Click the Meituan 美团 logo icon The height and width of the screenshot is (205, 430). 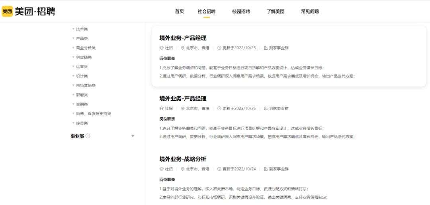pyautogui.click(x=7, y=11)
